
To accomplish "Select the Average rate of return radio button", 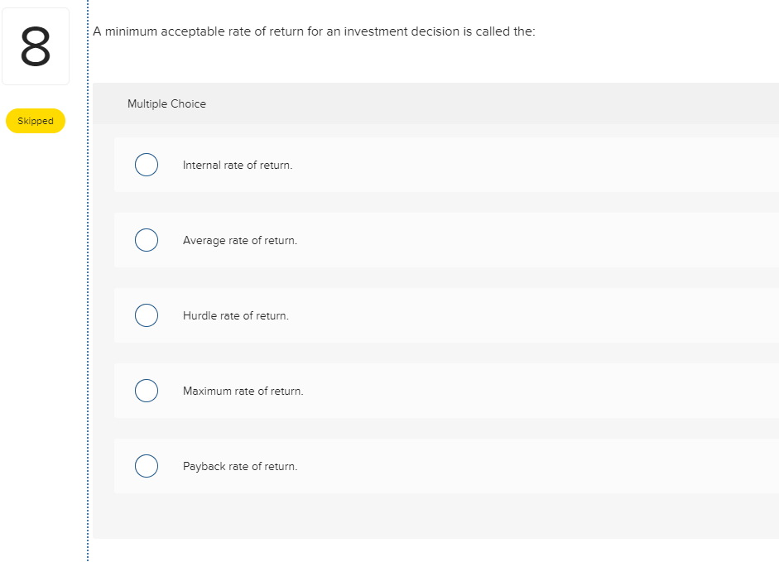I will pyautogui.click(x=147, y=240).
